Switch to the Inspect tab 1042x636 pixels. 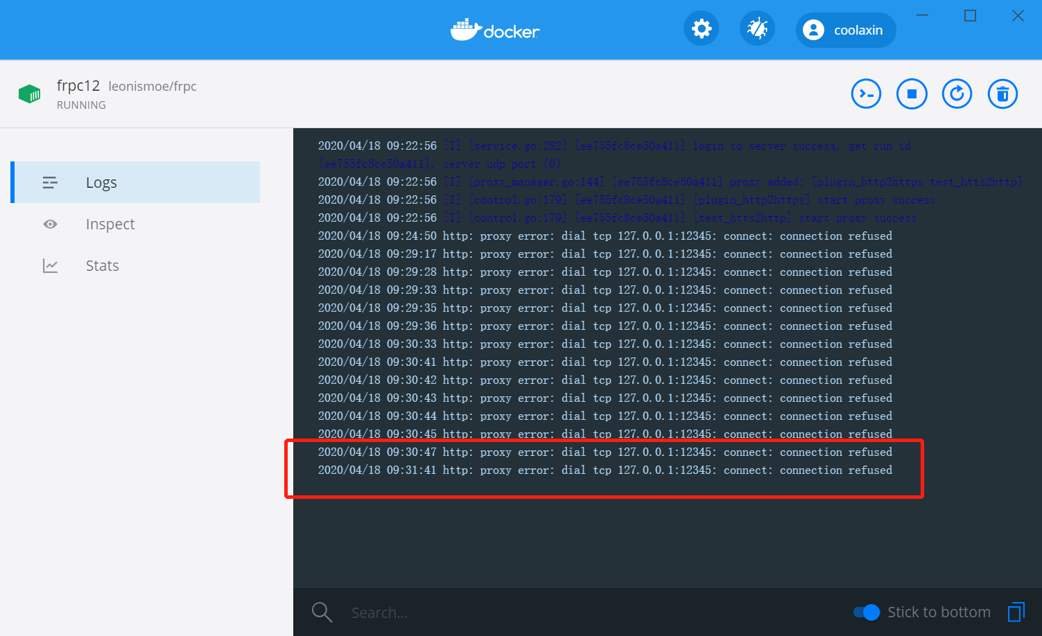coord(110,224)
